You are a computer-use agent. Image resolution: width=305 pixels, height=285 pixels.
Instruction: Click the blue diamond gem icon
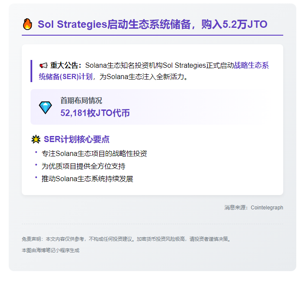click(45, 107)
